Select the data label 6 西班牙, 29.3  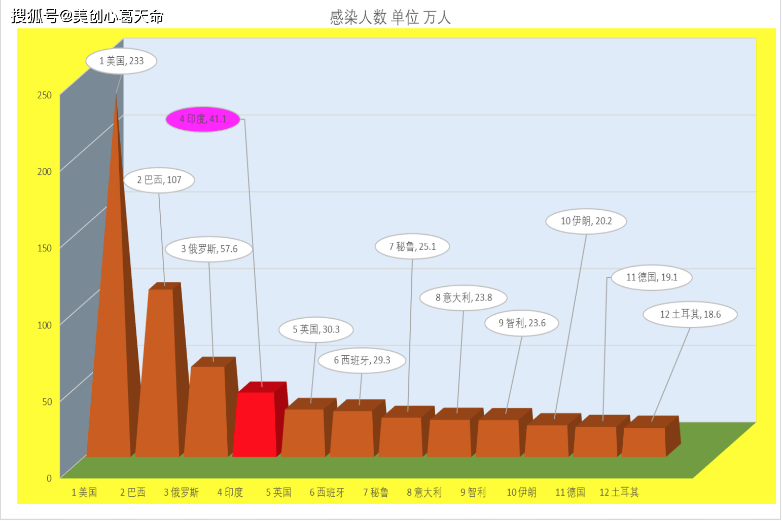[x=362, y=360]
